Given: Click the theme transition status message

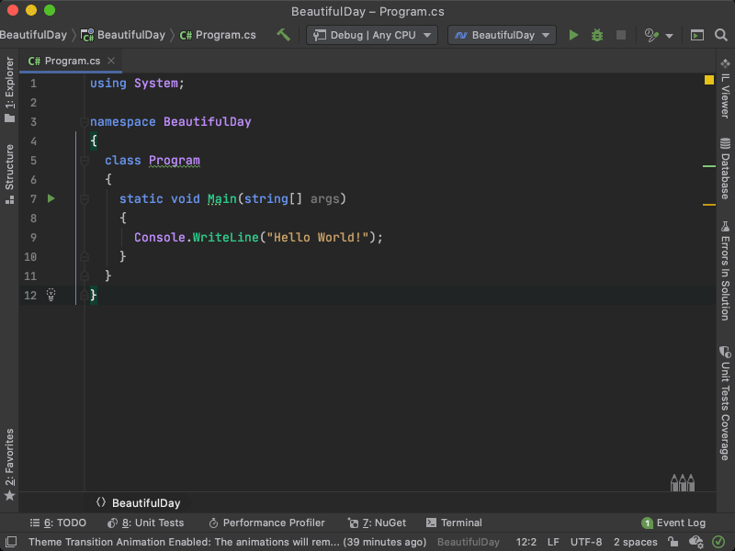Looking at the screenshot, I should (x=227, y=542).
